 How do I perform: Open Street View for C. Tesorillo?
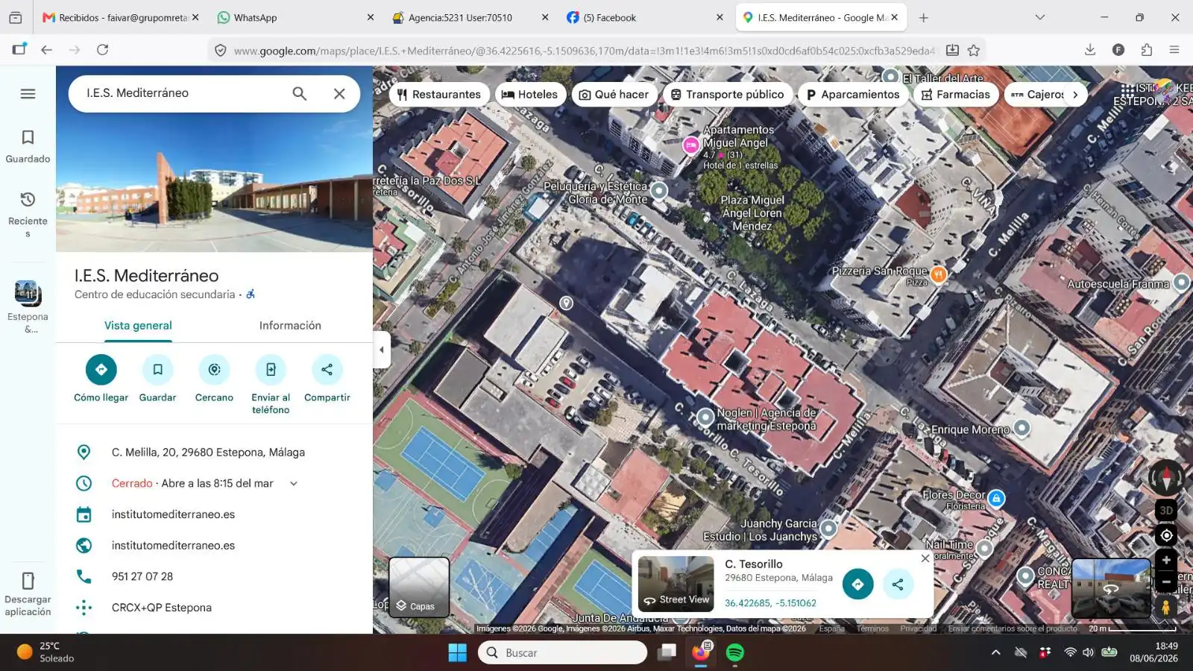point(676,584)
